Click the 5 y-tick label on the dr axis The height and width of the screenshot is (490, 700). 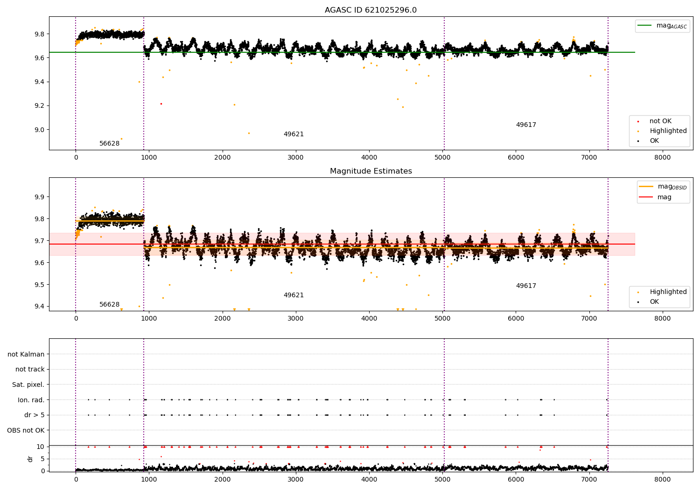pyautogui.click(x=42, y=459)
